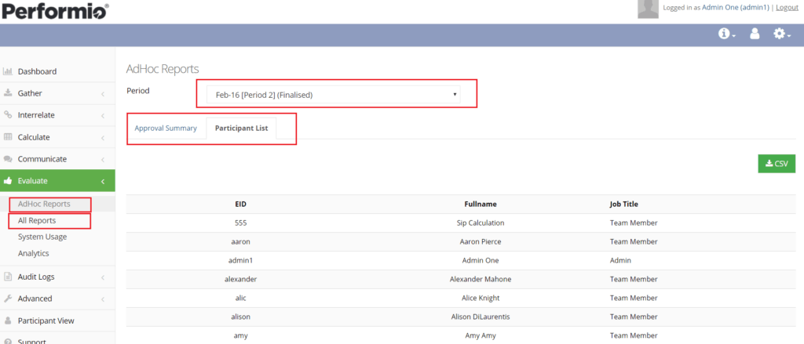
Task: Open the Period dropdown selector
Action: point(333,95)
